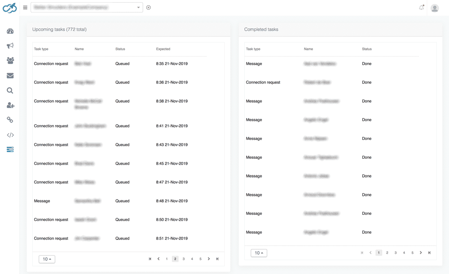Go to page 5 of Completed tasks

pos(412,253)
